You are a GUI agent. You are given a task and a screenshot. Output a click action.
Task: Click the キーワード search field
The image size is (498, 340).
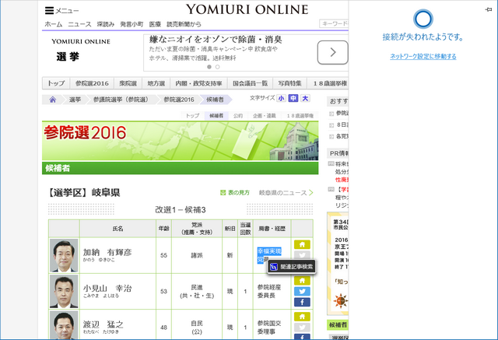click(x=334, y=23)
